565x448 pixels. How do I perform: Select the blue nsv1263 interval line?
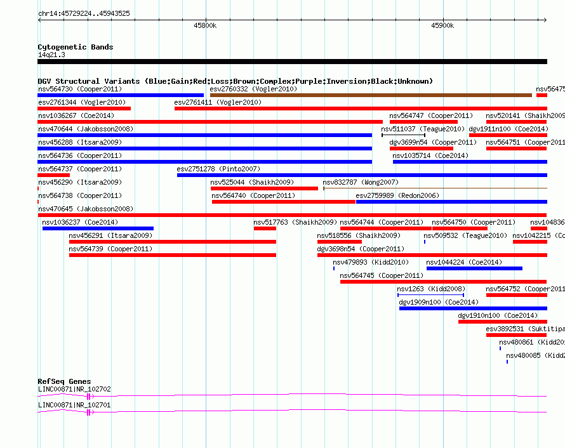click(430, 295)
